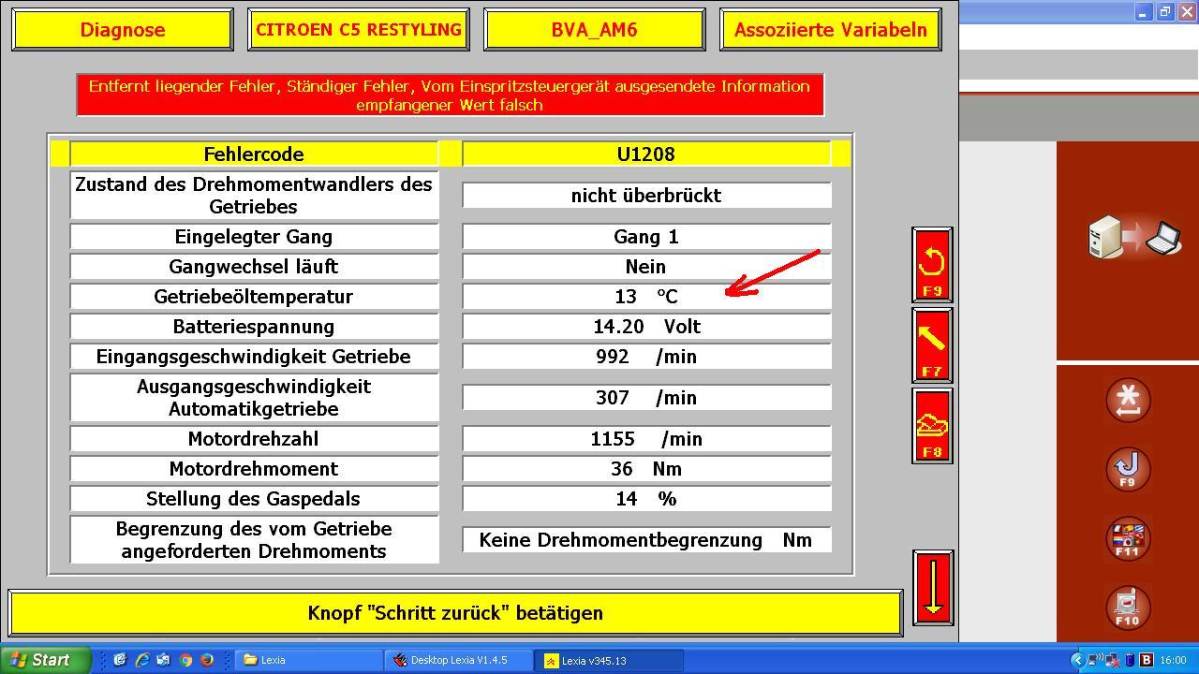
Task: Click the Nein value cell
Action: click(x=646, y=267)
